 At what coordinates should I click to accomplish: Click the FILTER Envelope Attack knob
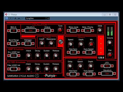click(x=28, y=69)
